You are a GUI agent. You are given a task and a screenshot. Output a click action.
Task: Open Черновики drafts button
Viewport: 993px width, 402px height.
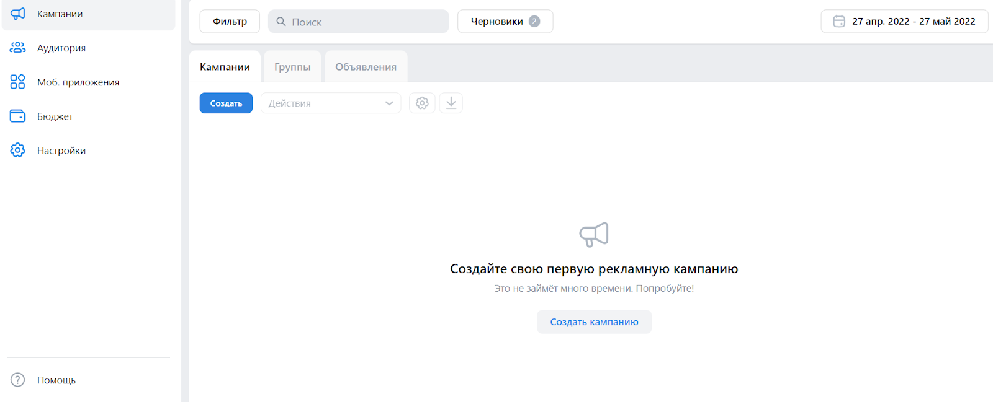tap(505, 21)
